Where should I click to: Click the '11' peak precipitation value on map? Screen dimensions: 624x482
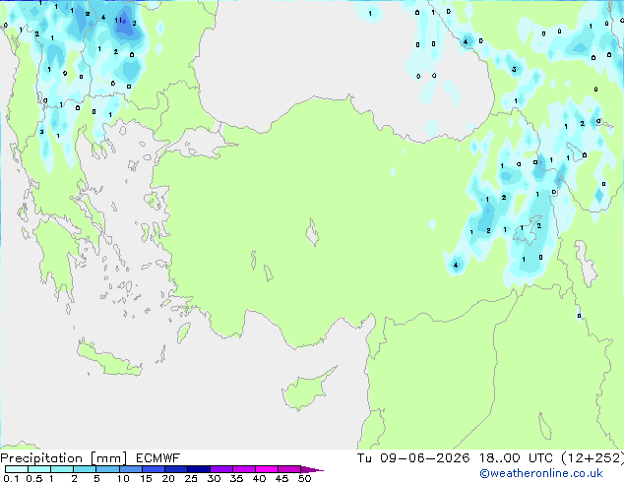pos(118,20)
